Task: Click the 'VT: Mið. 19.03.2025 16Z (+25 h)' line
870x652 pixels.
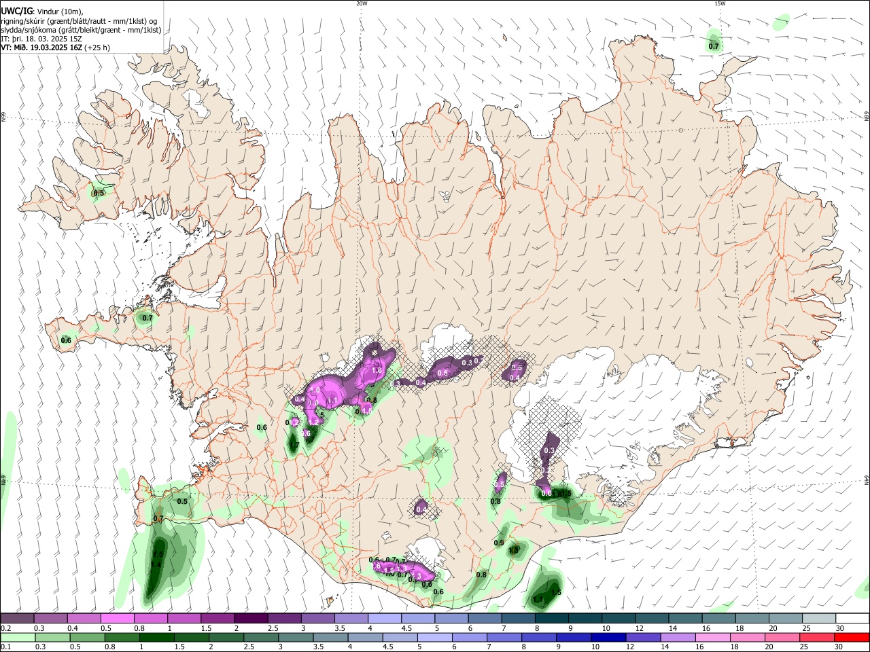Action: point(55,48)
